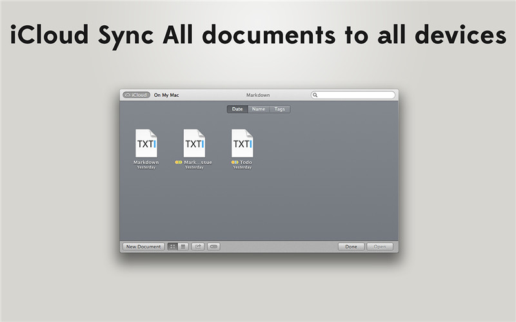The height and width of the screenshot is (322, 516).
Task: Click the magnifying glass search icon
Action: (315, 95)
